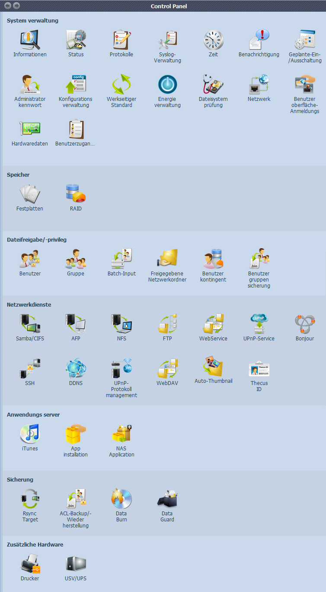The width and height of the screenshot is (326, 592).
Task: Open Werkseitiger Standard reset icon
Action: tap(121, 85)
